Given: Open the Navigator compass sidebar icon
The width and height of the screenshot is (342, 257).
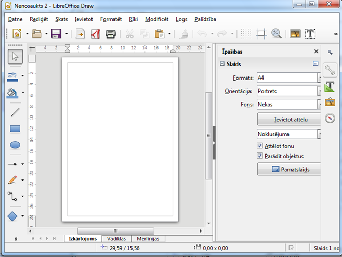Looking at the screenshot, I should tap(330, 118).
